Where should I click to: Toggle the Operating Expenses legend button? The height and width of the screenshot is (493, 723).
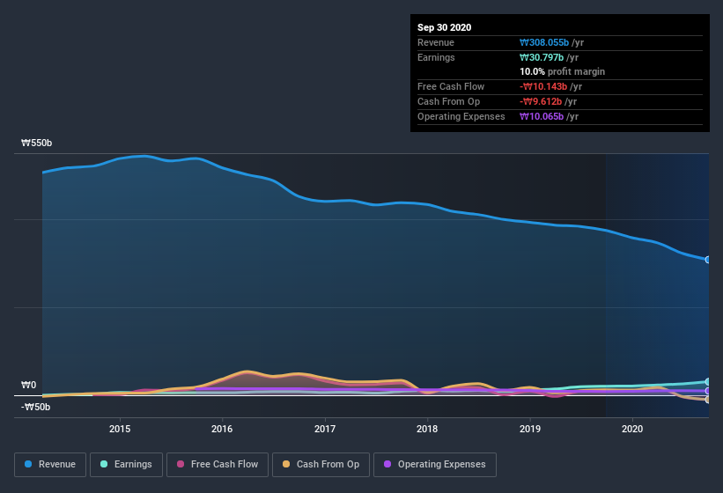pyautogui.click(x=435, y=465)
